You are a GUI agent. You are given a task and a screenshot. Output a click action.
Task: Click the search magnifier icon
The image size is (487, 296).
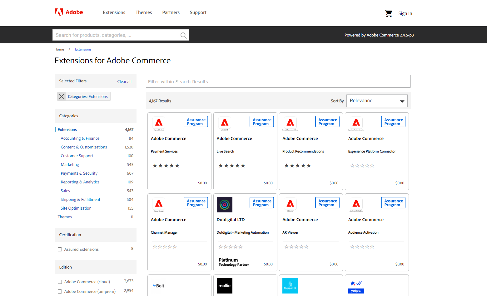pos(183,35)
